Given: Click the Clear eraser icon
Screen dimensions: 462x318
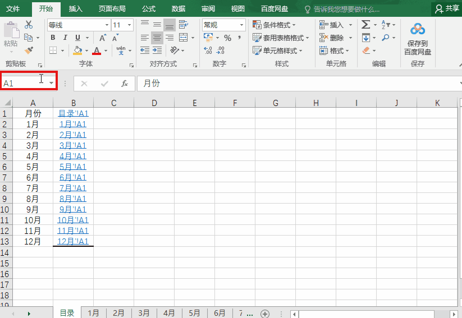Looking at the screenshot, I should 366,50.
